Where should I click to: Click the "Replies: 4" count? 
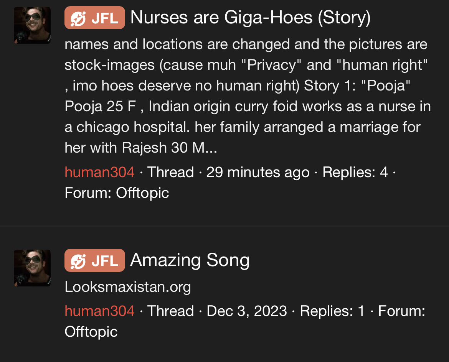(x=355, y=172)
